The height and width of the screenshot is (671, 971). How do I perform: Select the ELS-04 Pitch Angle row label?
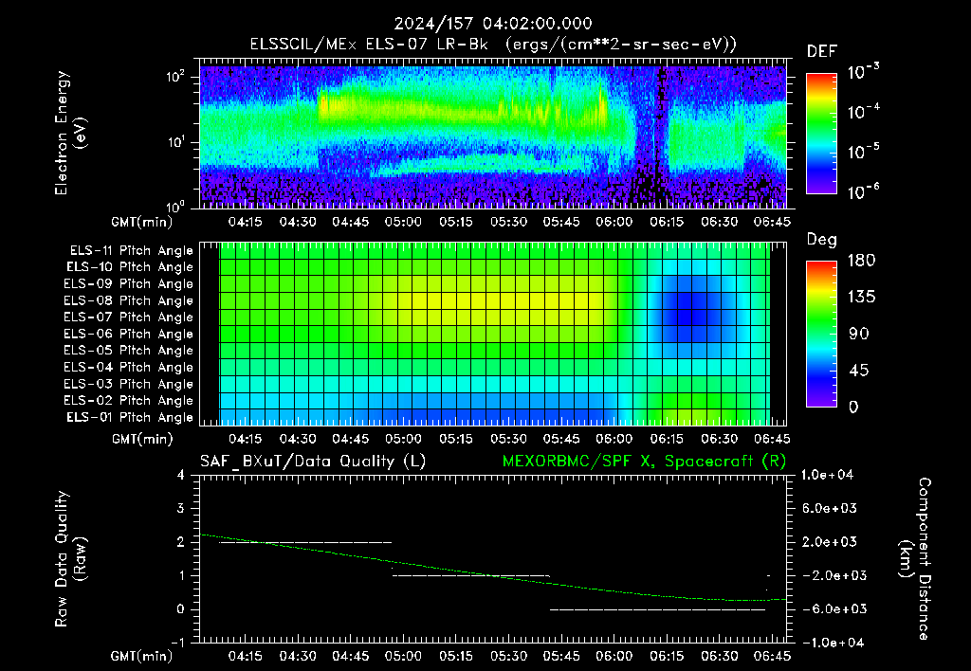click(129, 367)
